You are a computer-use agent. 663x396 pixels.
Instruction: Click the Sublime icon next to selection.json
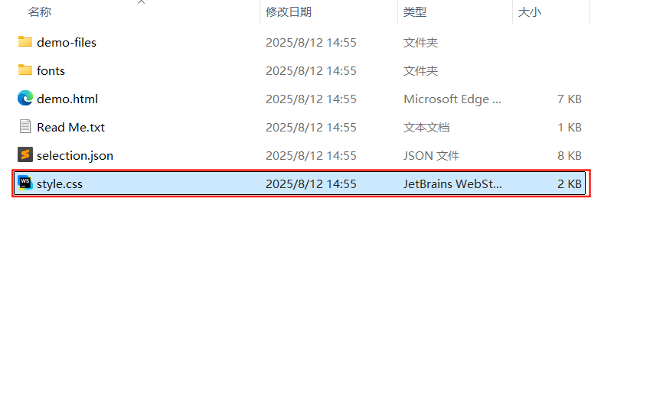pyautogui.click(x=25, y=155)
